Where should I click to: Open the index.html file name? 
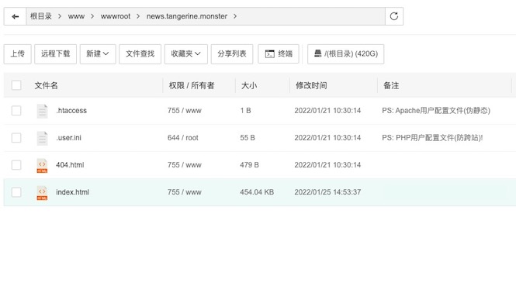click(x=72, y=192)
